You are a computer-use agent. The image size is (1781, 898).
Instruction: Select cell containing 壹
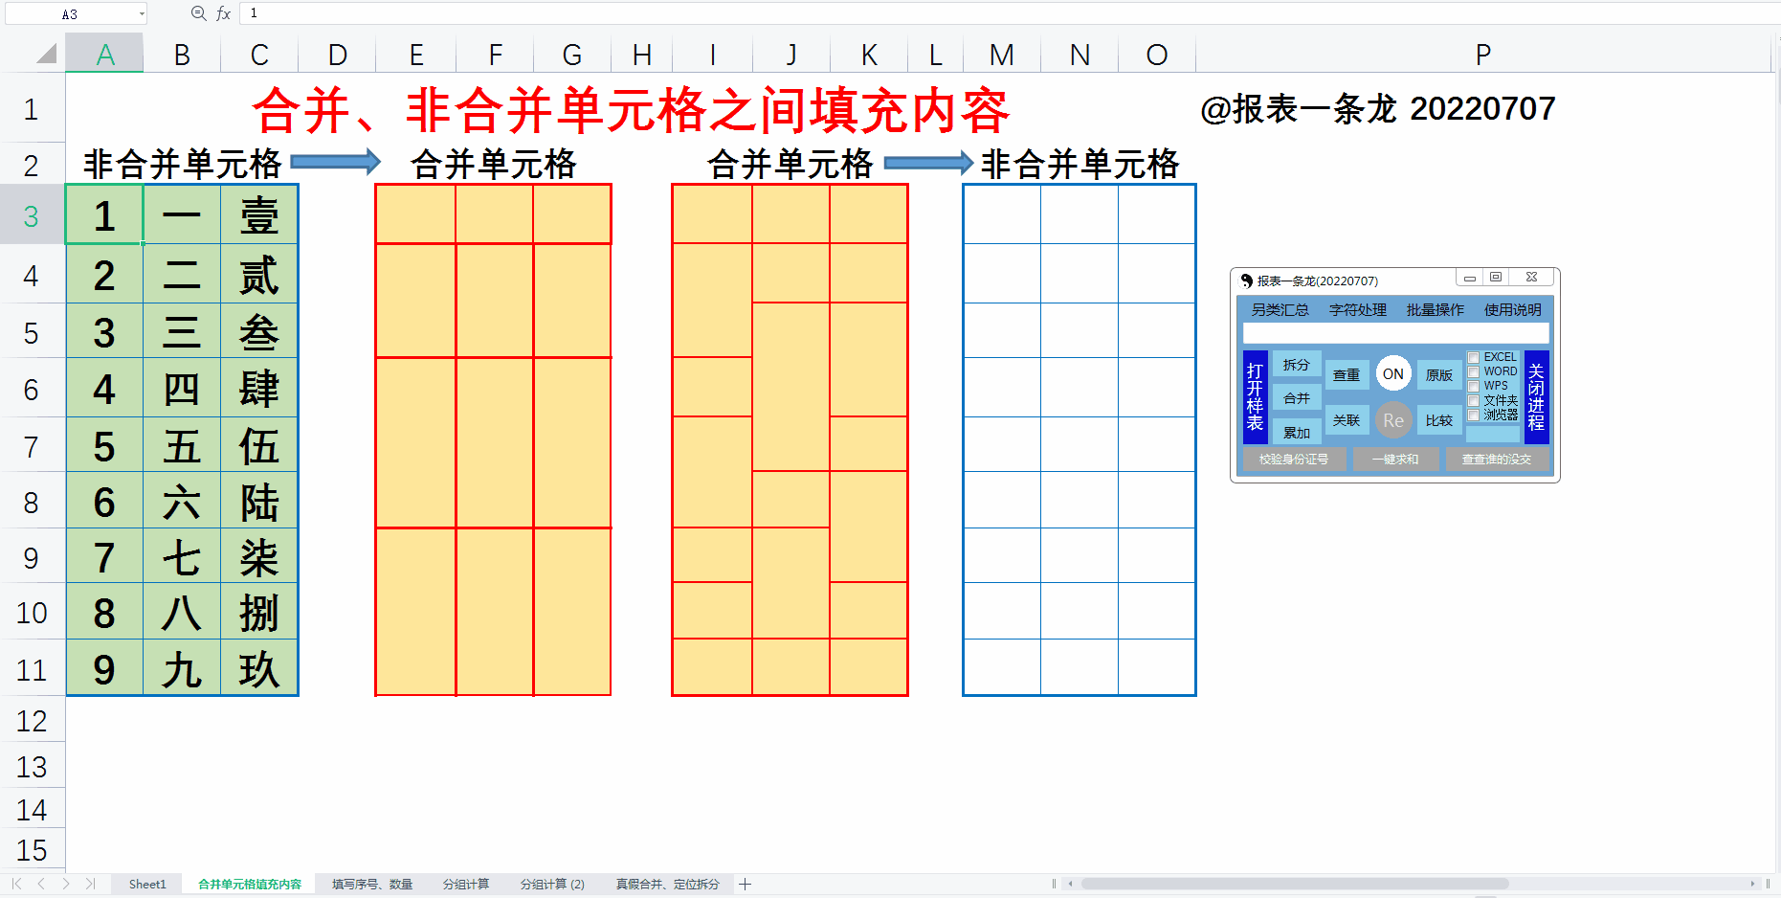click(x=259, y=215)
